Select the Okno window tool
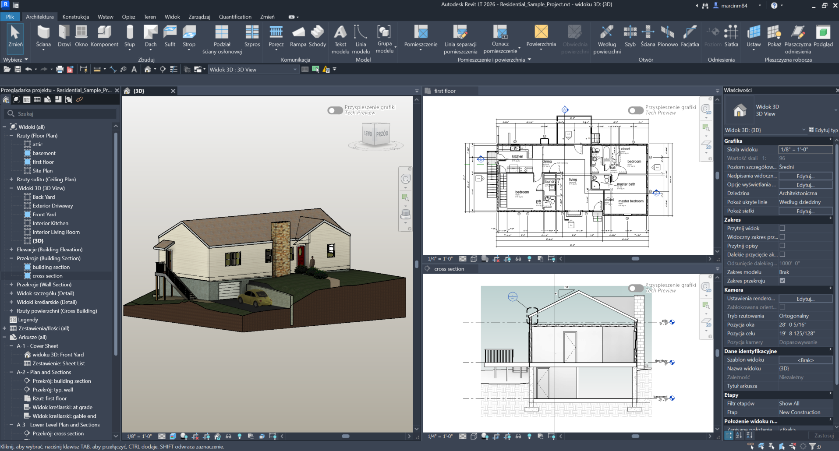Image resolution: width=839 pixels, height=451 pixels. point(81,36)
